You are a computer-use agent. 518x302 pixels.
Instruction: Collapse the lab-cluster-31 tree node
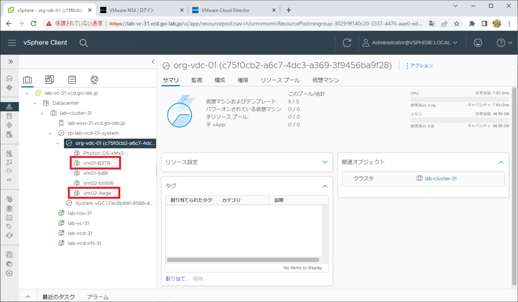pos(42,113)
